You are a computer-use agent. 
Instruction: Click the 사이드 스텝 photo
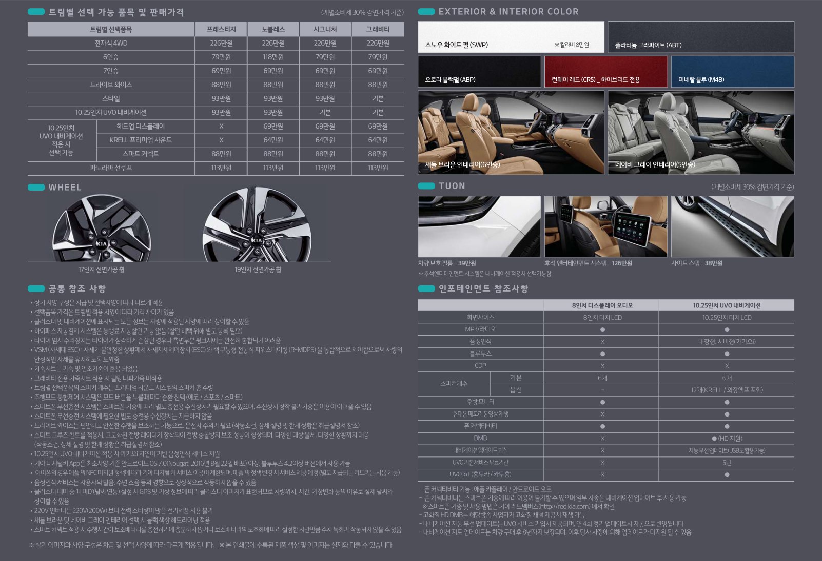click(732, 226)
